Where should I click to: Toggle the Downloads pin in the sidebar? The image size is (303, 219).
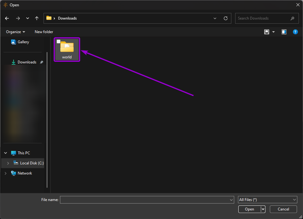[x=41, y=62]
